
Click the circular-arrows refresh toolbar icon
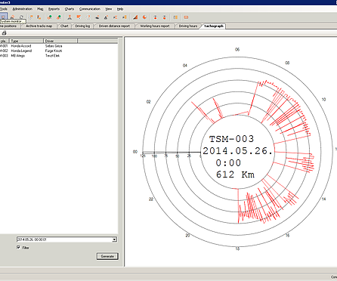pos(21,17)
